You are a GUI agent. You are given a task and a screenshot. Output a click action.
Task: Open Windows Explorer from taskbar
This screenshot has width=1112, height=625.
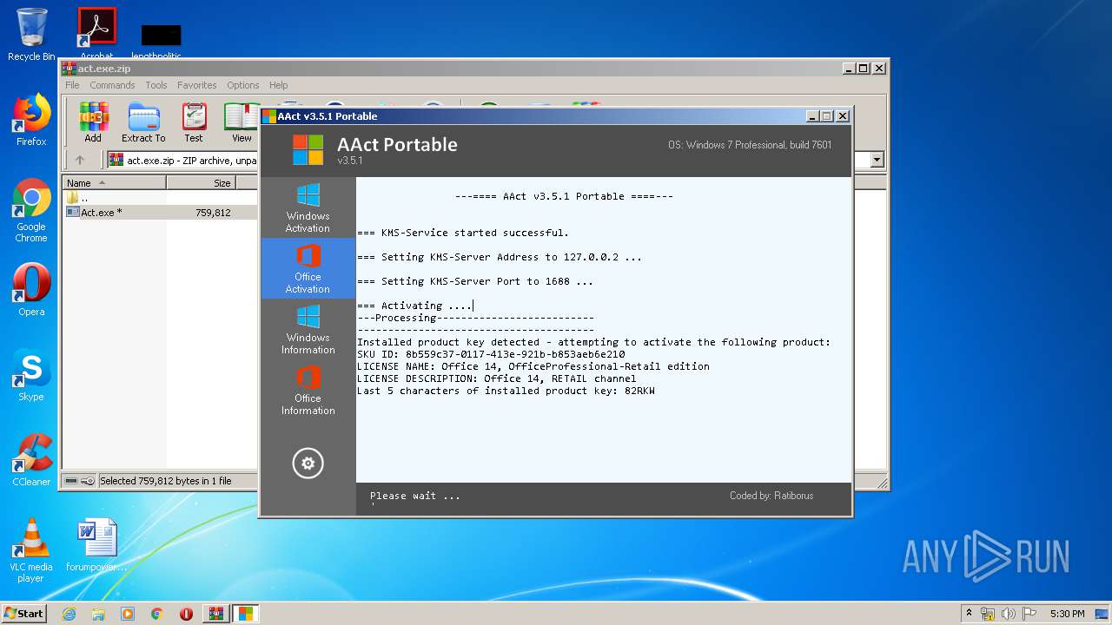[x=98, y=614]
